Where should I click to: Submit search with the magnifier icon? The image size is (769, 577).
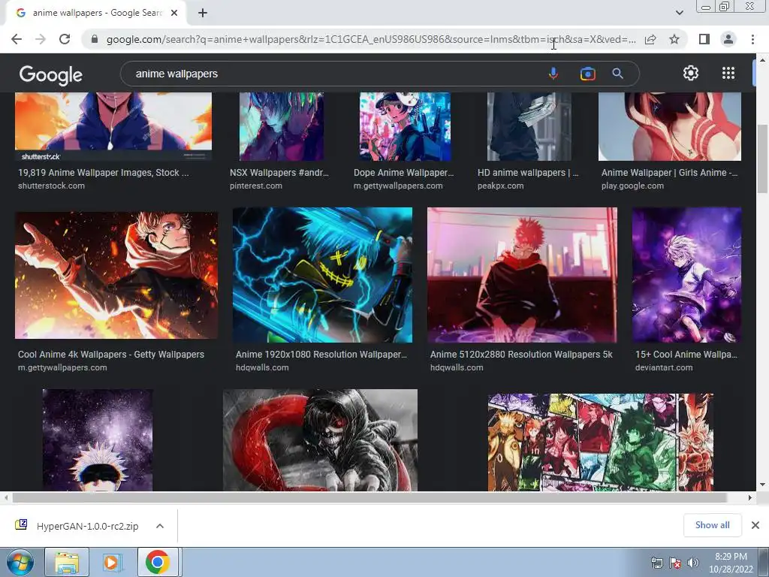[x=617, y=74]
